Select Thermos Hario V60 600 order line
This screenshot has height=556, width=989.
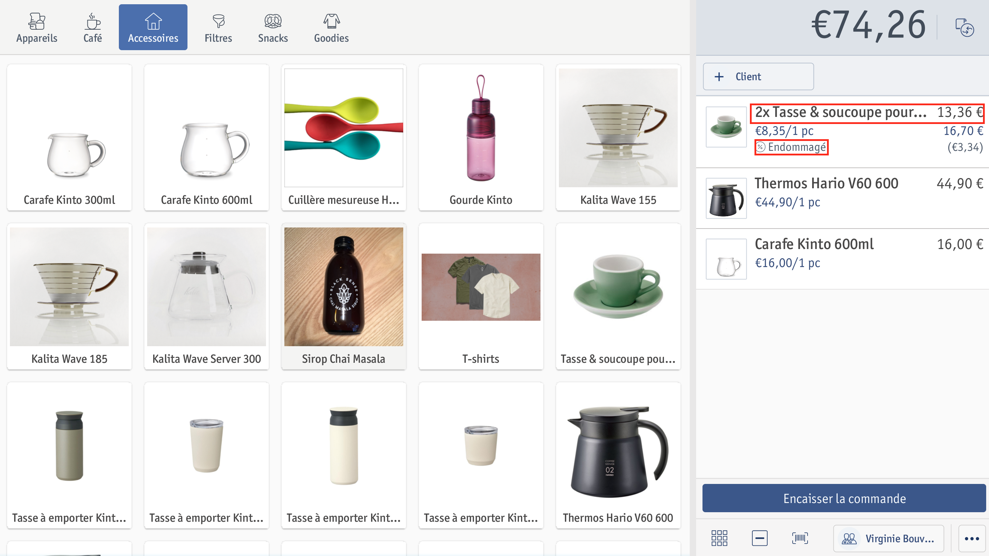coord(843,198)
